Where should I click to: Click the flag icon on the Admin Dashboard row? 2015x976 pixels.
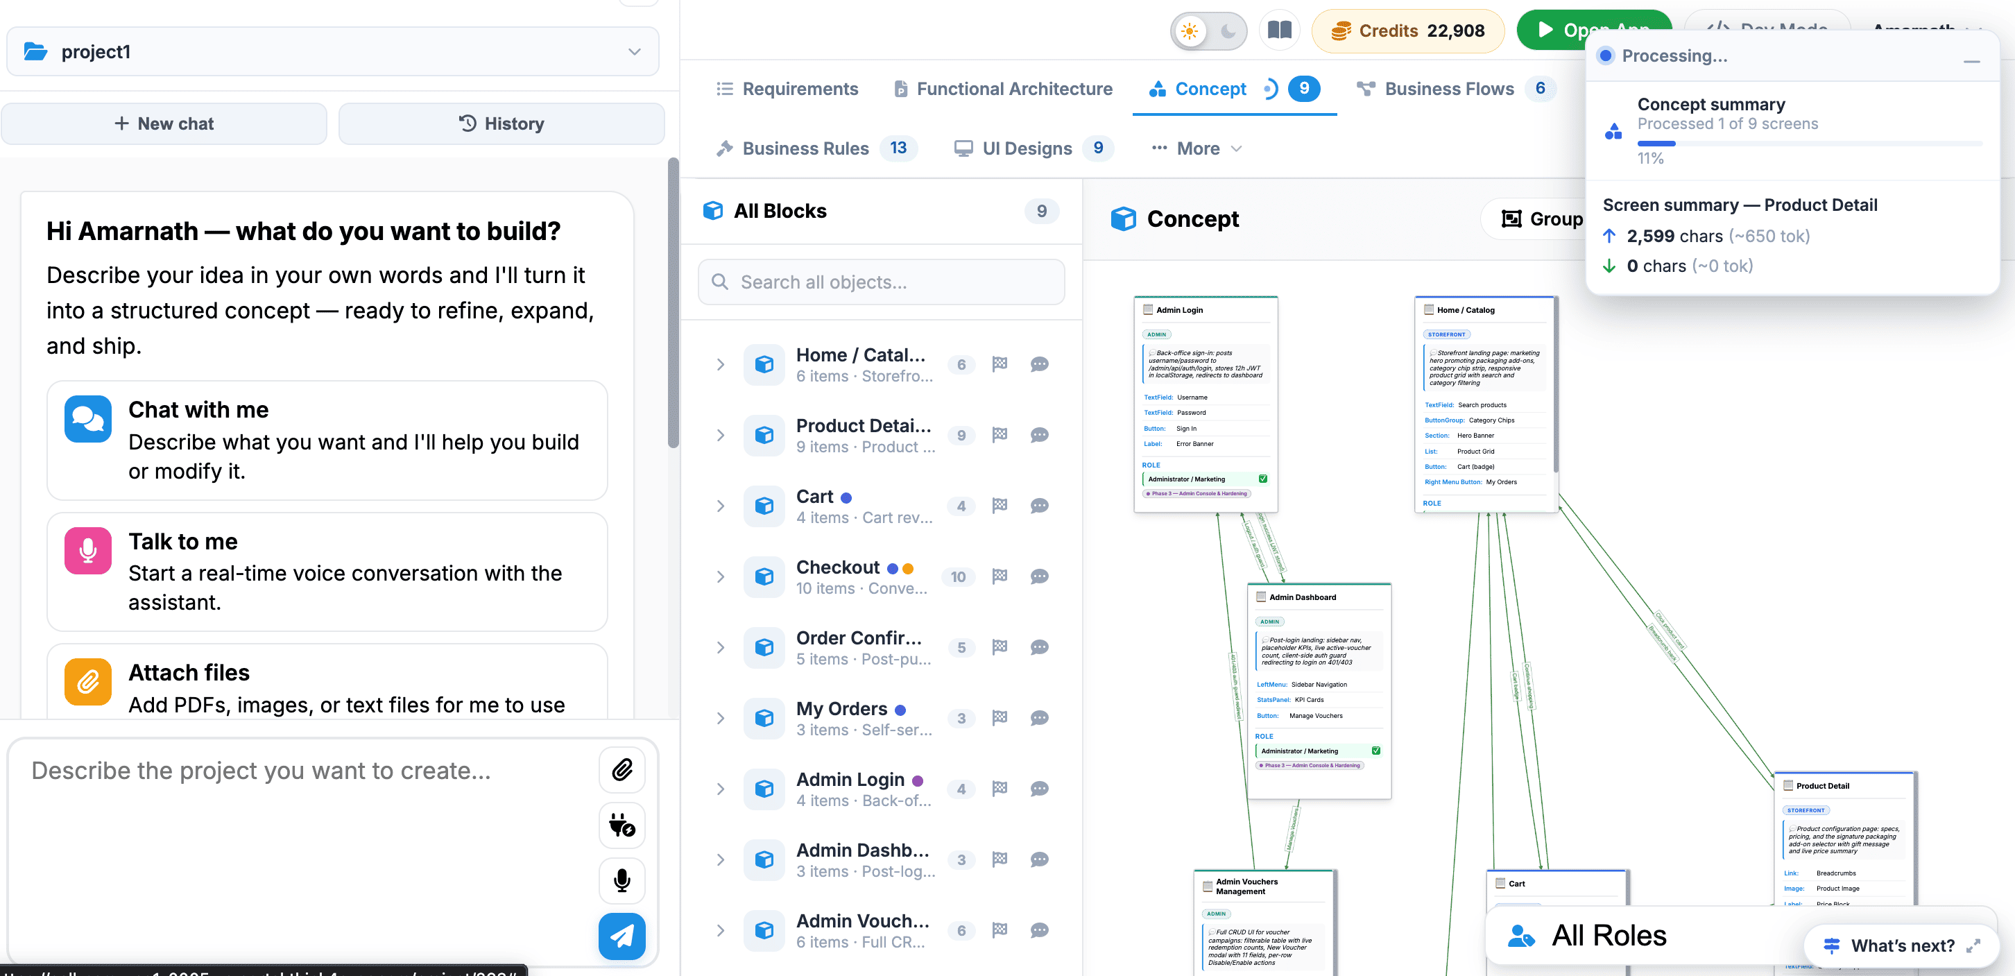tap(1000, 859)
